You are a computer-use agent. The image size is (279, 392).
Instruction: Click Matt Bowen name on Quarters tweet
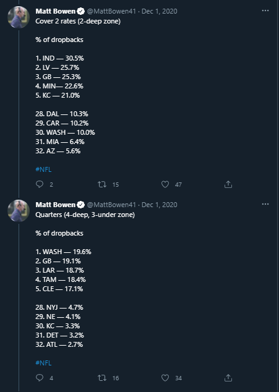tap(55, 205)
